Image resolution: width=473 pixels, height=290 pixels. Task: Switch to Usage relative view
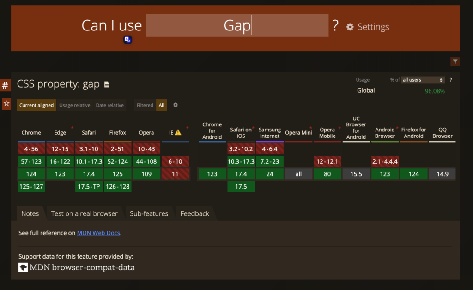click(75, 105)
